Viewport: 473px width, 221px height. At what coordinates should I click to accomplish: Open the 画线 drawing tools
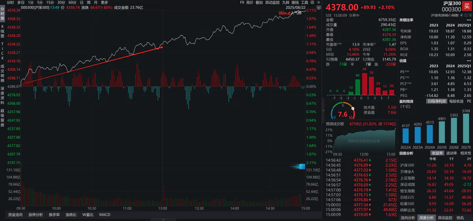[x=295, y=2]
